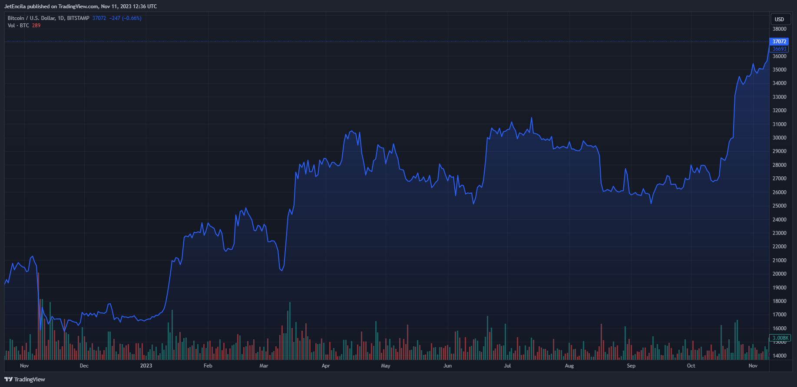Click the 35000 price axis label

[x=779, y=70]
